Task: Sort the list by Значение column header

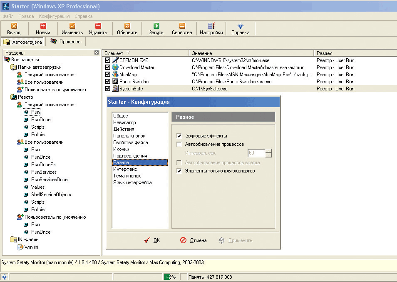Action: pyautogui.click(x=252, y=53)
